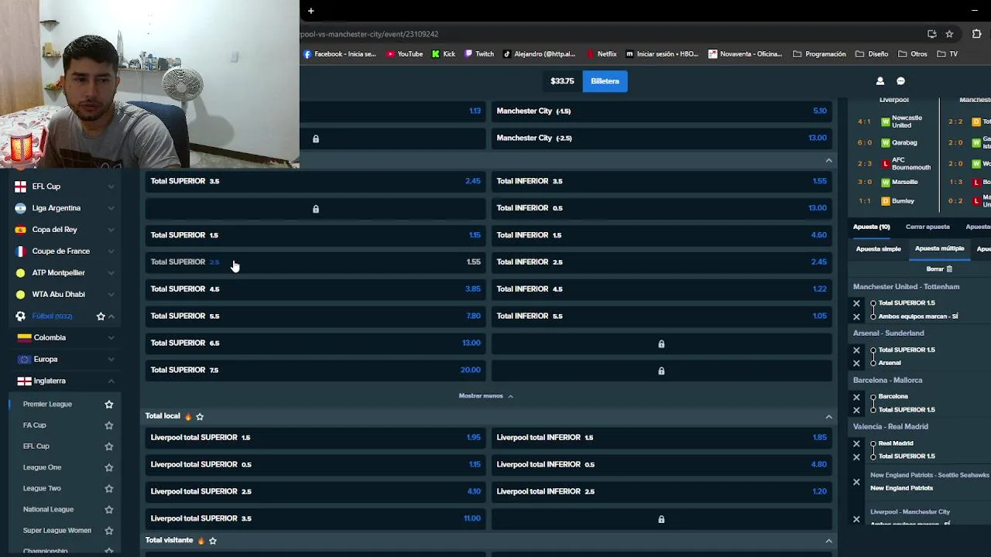Viewport: 991px width, 557px height.
Task: Open the browser extensions puzzle icon
Action: point(977,34)
